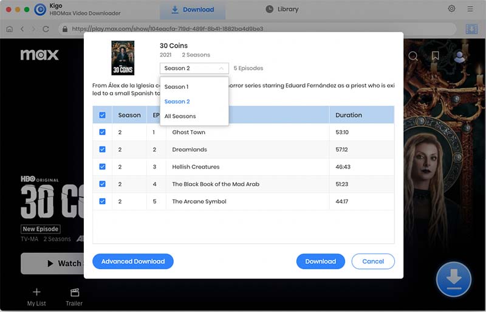Image resolution: width=486 pixels, height=312 pixels.
Task: Click the New Episode badge
Action: pyautogui.click(x=41, y=229)
